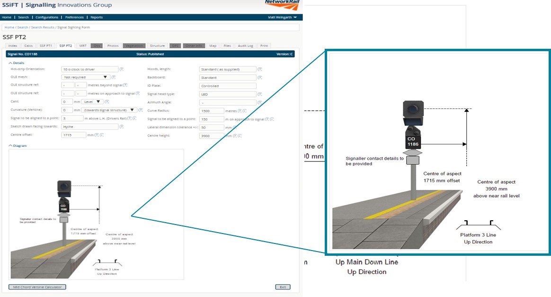Image resolution: width=551 pixels, height=297 pixels.
Task: Click the signal diagram image in the form
Action: tap(96, 215)
